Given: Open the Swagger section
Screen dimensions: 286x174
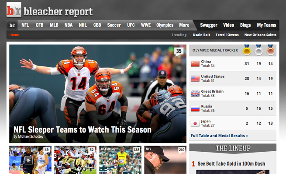Looking at the screenshot, I should (209, 25).
